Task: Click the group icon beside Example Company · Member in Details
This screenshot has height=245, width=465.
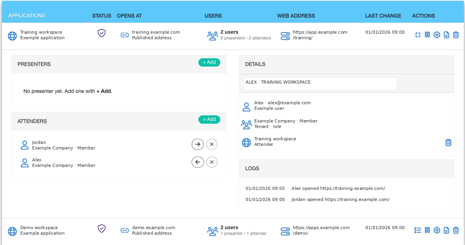Action: pyautogui.click(x=246, y=124)
